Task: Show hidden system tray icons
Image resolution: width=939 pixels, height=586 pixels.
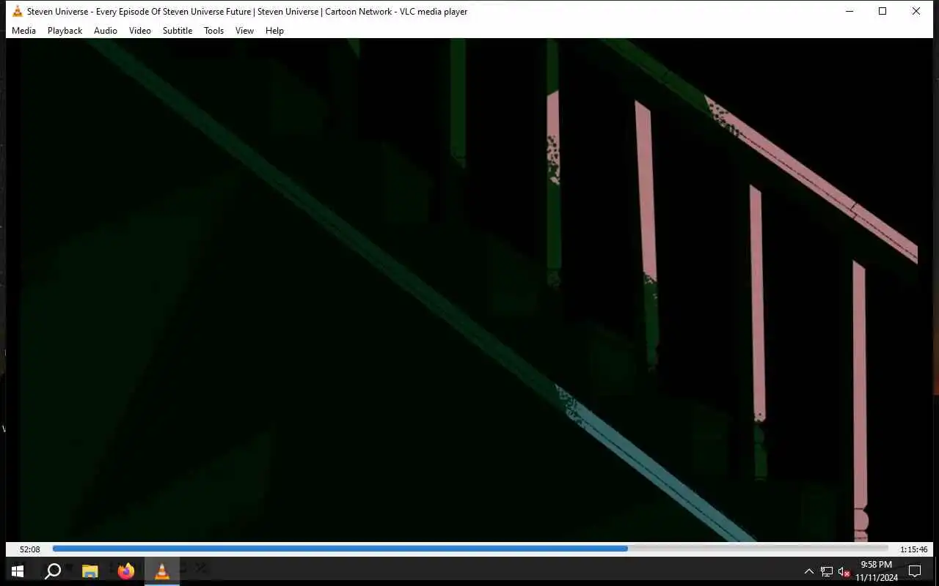Action: point(808,571)
